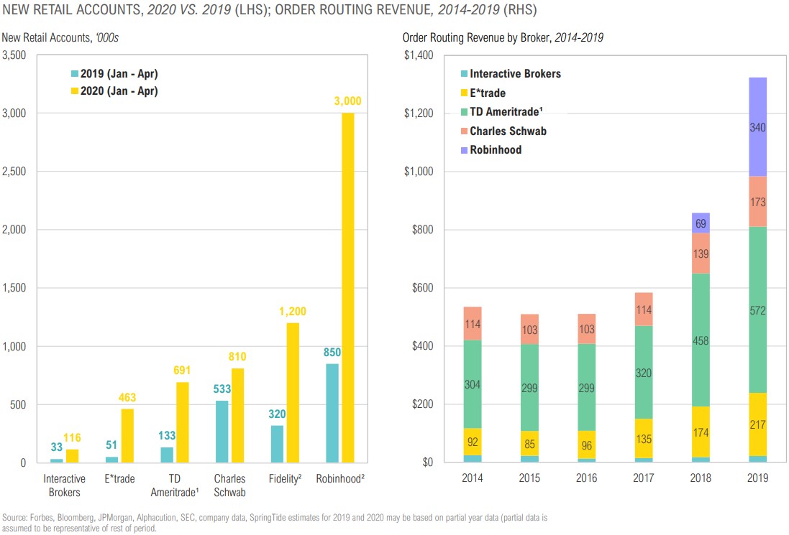
Task: Select the Interactive Brokers legend color square
Action: tap(464, 74)
